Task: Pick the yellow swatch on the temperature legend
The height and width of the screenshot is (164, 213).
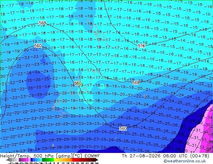Action: click(55, 160)
